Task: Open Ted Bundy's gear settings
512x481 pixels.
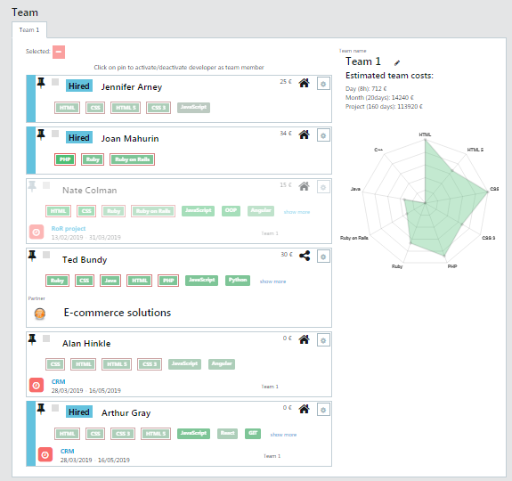Action: pyautogui.click(x=323, y=257)
